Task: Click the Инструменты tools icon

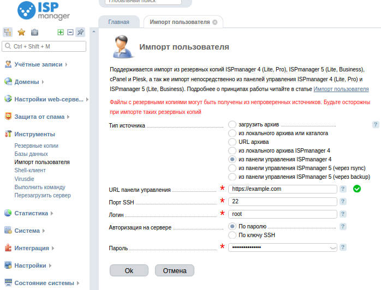Action: pyautogui.click(x=8, y=134)
